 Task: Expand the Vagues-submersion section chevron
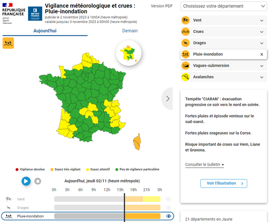(262, 66)
